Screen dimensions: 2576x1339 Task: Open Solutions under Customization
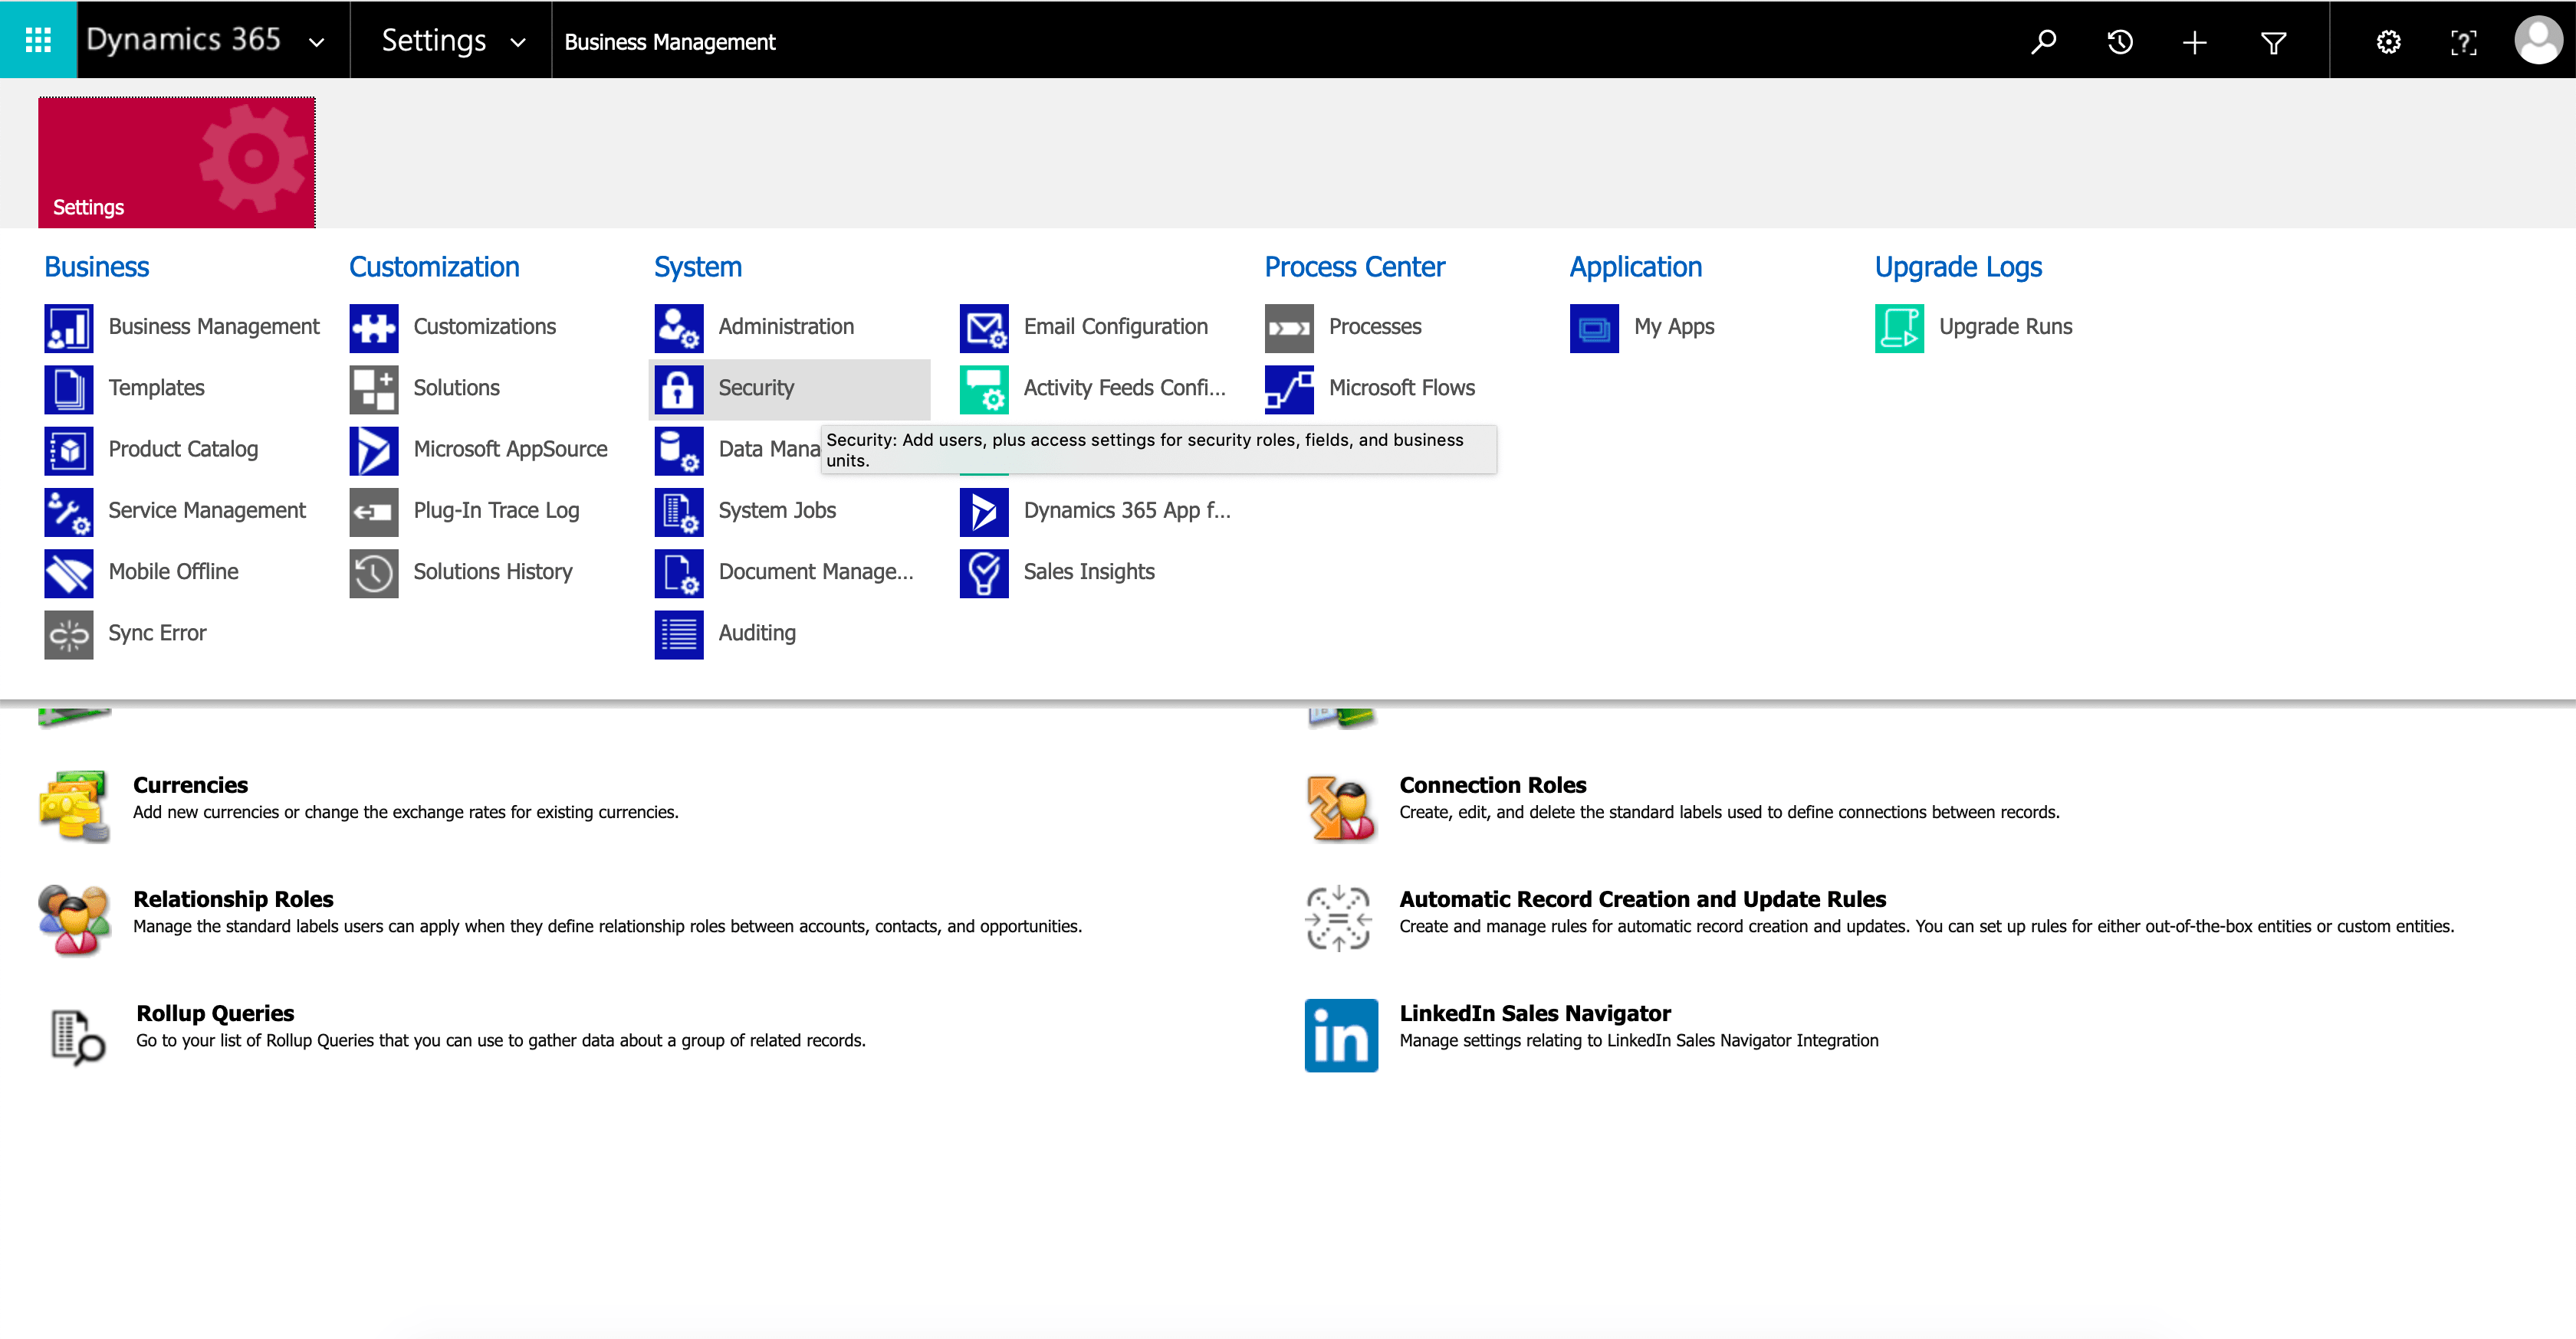tap(456, 388)
